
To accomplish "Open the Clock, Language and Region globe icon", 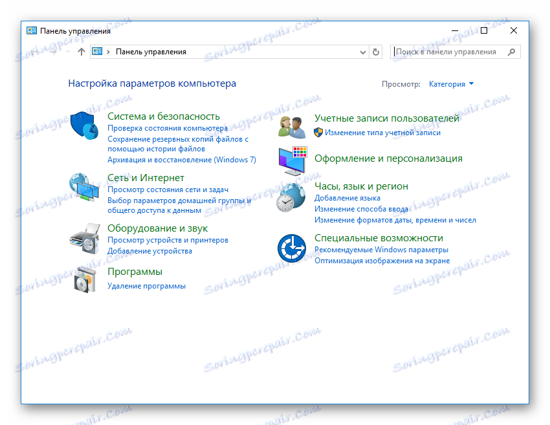I will click(x=291, y=197).
